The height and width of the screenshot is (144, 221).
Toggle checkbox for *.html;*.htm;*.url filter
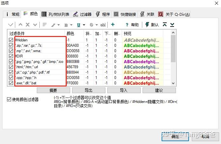[11, 67]
